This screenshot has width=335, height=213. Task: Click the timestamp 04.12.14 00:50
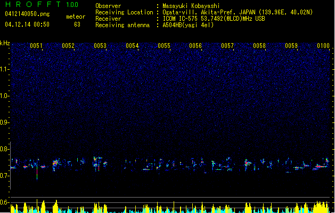tap(27, 24)
